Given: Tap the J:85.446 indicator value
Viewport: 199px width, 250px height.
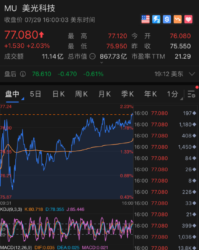Looking at the screenshot, I should 75,209.
